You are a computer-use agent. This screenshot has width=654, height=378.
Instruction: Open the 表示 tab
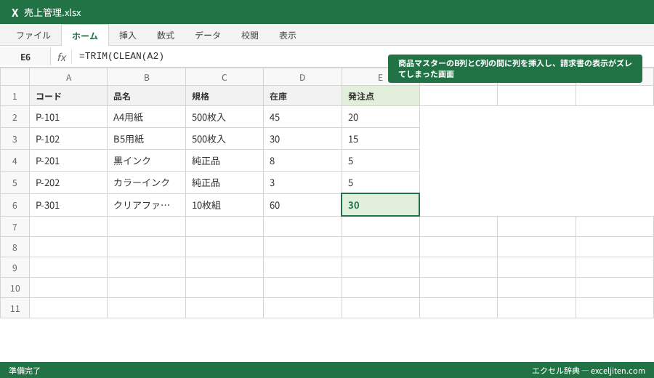(288, 36)
